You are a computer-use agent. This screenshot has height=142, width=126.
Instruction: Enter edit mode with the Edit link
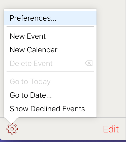click(111, 129)
